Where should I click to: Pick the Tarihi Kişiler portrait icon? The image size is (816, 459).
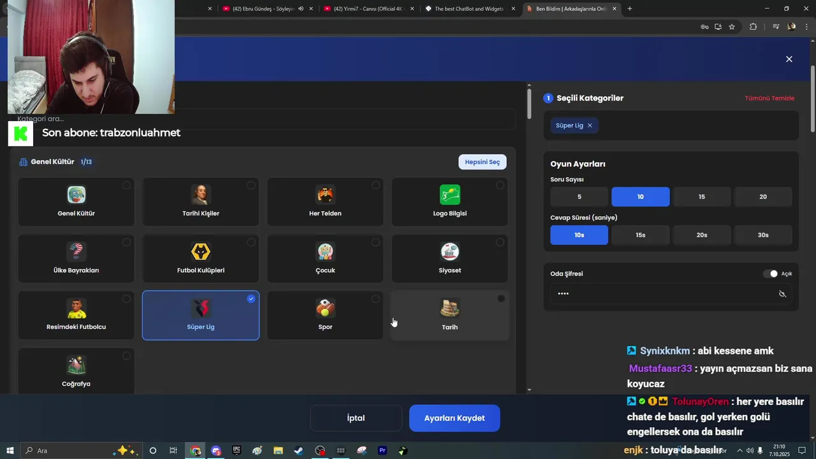[x=201, y=194]
